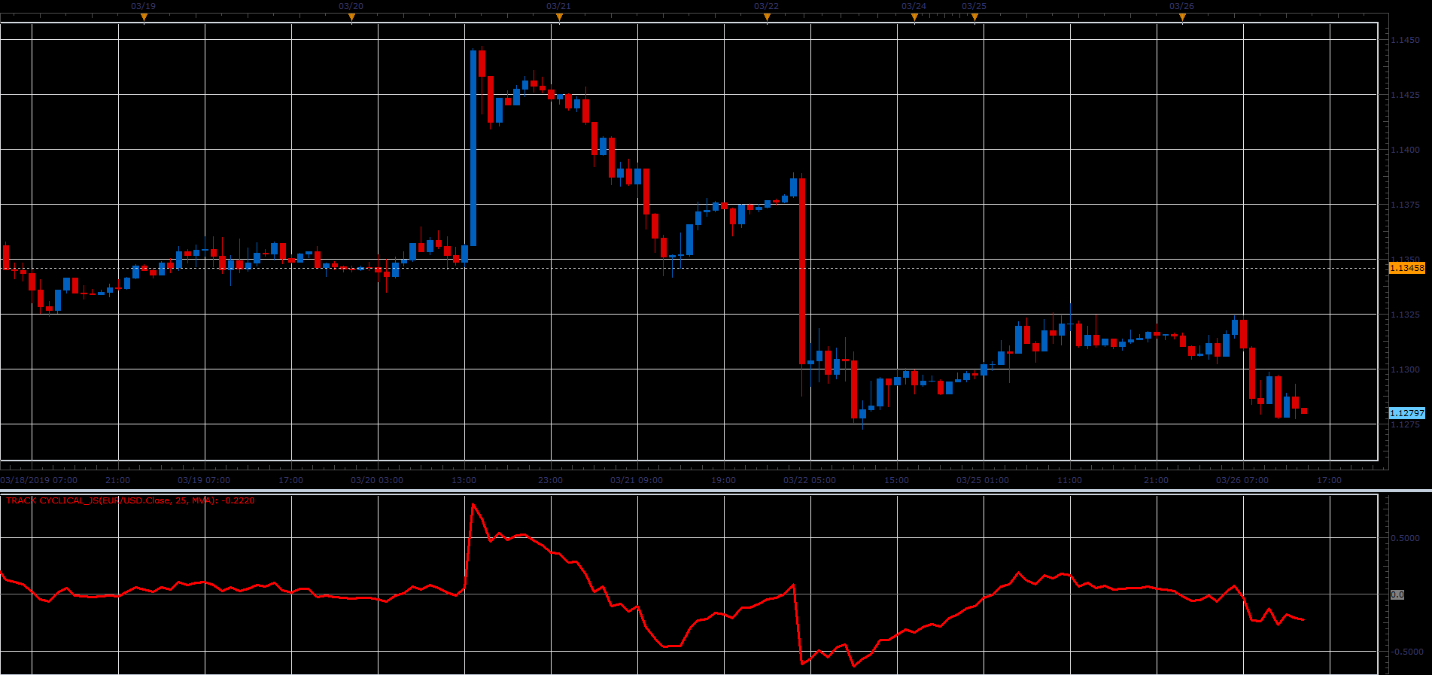Select the 03/21 day marker triangle

pos(559,17)
